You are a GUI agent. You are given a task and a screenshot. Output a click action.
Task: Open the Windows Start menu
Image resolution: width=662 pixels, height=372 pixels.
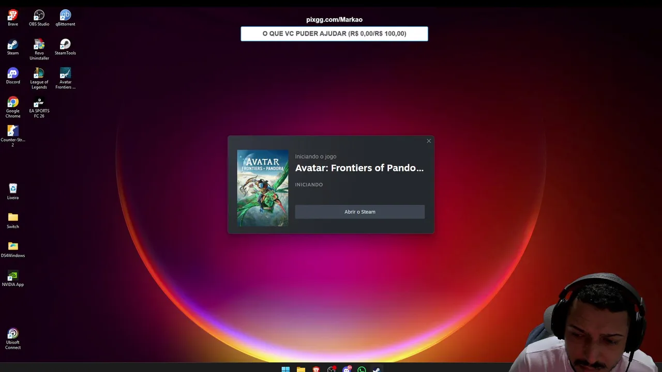point(285,369)
